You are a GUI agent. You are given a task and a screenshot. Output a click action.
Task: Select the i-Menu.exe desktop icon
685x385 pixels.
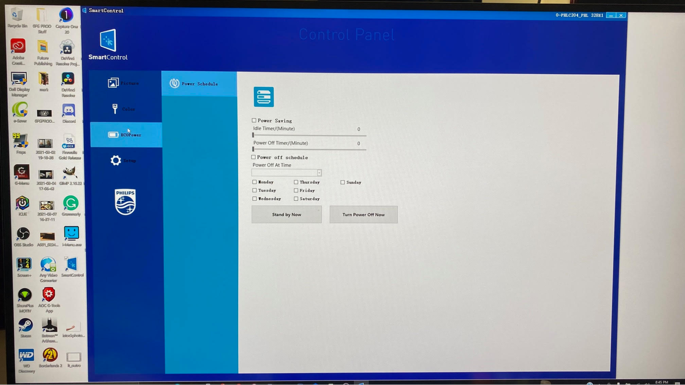(x=71, y=236)
